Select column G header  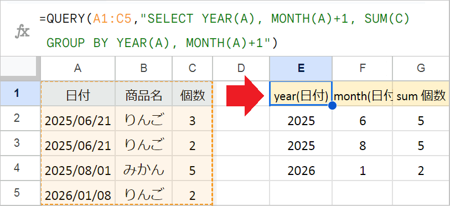tap(421, 68)
